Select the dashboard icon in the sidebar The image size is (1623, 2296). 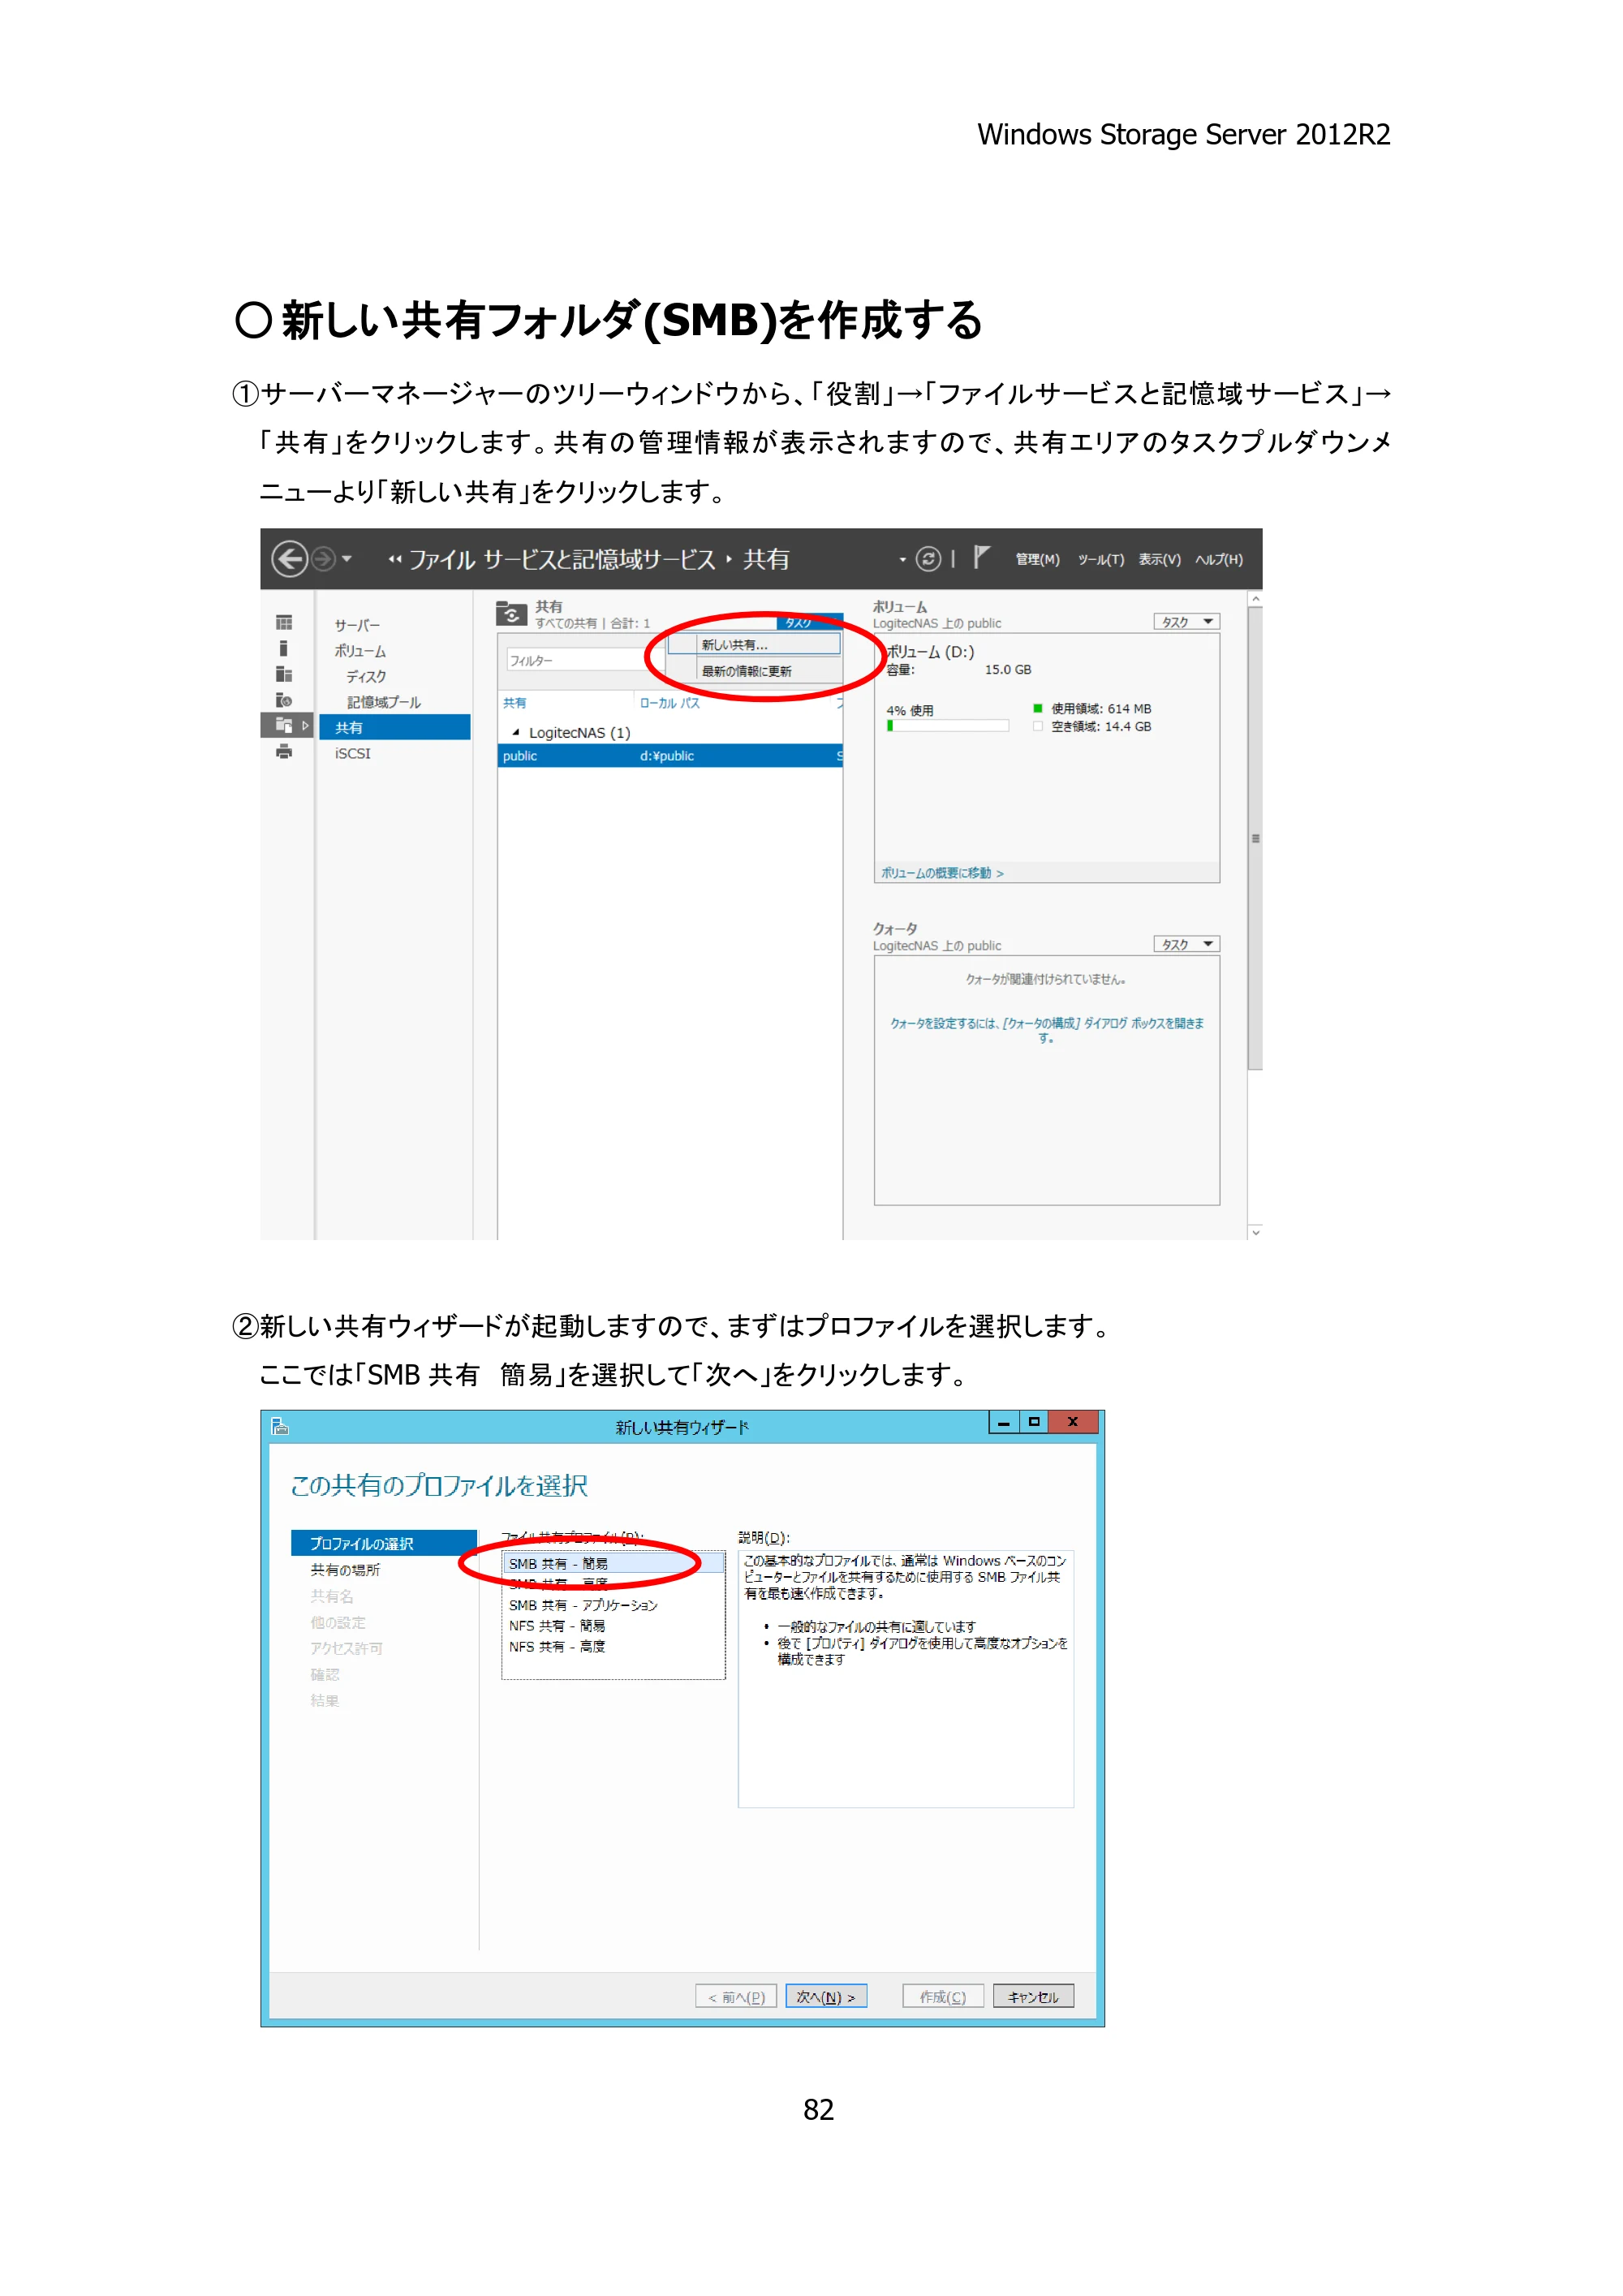coord(284,622)
